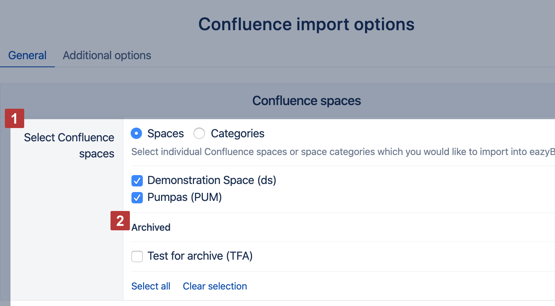Uncheck the Demonstration Space (ds) checkbox
The width and height of the screenshot is (555, 306).
click(x=137, y=181)
